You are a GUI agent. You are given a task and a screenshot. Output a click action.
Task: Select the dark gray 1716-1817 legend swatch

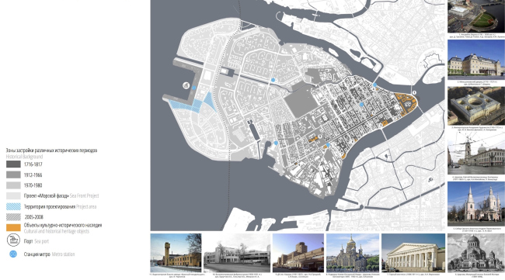[13, 164]
